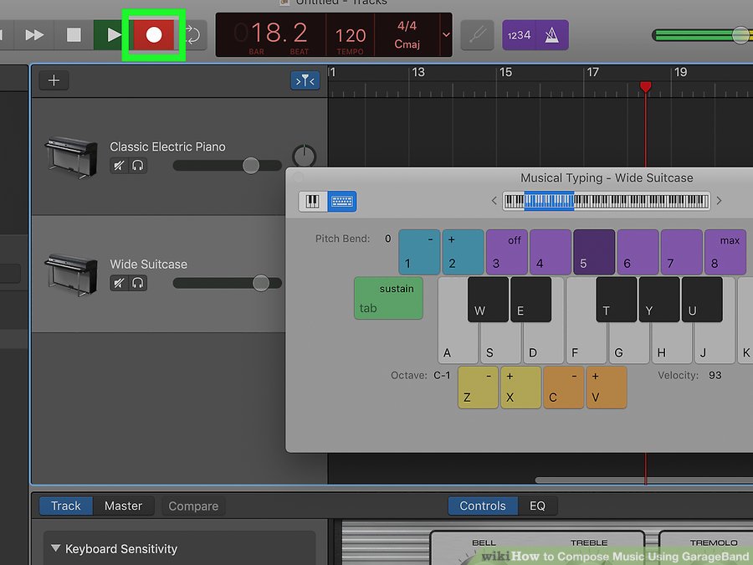The height and width of the screenshot is (565, 753).
Task: Mute the Classic Electric Piano track
Action: click(x=119, y=166)
